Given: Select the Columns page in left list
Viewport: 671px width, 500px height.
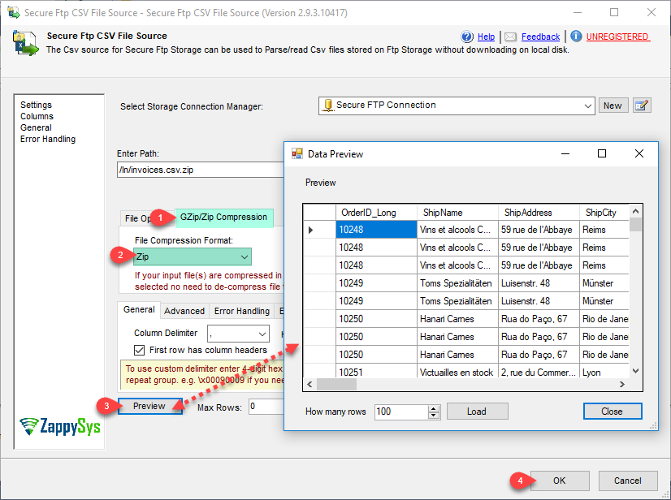Looking at the screenshot, I should click(37, 116).
